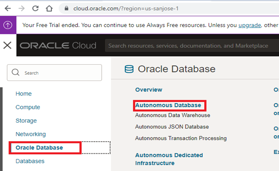Click the magnifier icon in menu search
The width and height of the screenshot is (279, 171).
15,72
